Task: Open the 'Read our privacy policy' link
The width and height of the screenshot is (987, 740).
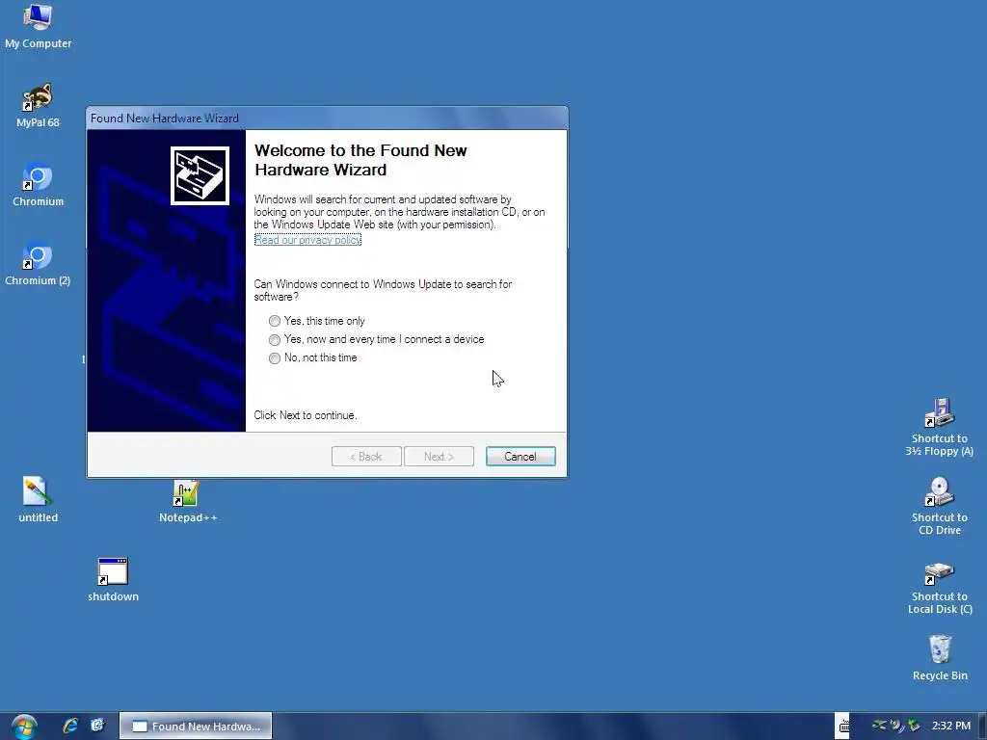Action: point(307,240)
